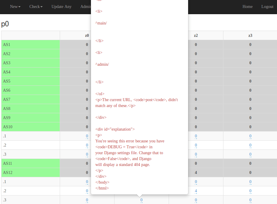Select the z2 column header
The height and width of the screenshot is (204, 277).
(195, 35)
